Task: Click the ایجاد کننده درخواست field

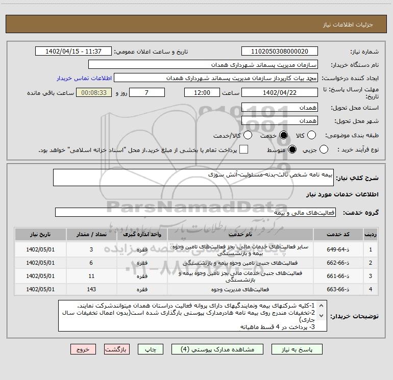Action: pyautogui.click(x=216, y=78)
